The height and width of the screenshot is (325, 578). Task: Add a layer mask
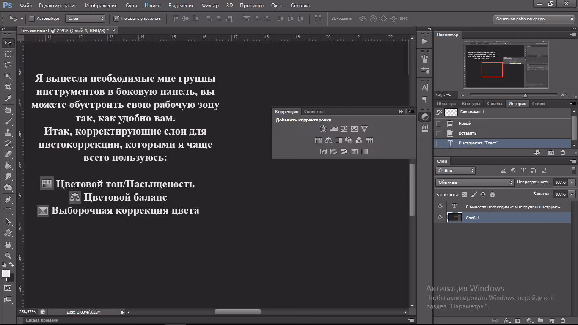click(517, 321)
